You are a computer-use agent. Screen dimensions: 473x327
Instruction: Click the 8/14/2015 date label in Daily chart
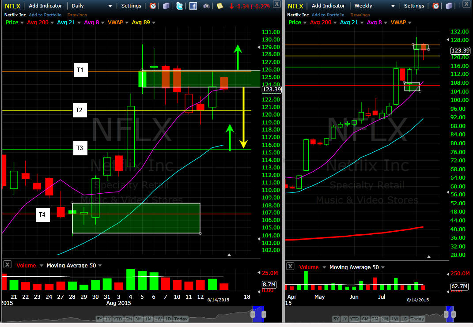pos(219,300)
